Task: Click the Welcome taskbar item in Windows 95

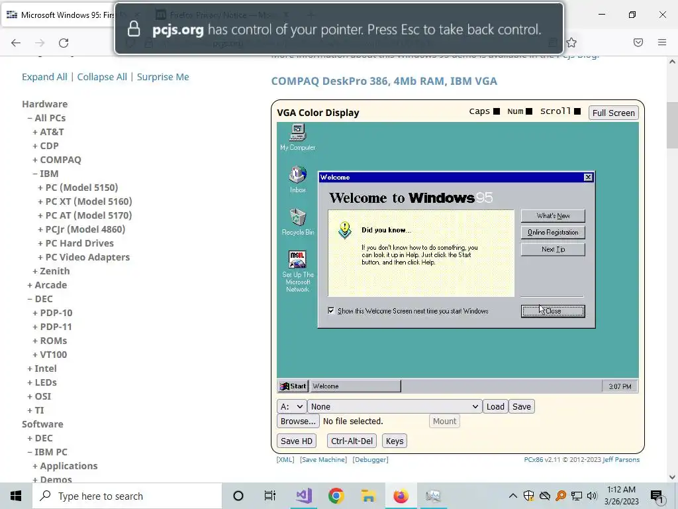Action: tap(356, 386)
